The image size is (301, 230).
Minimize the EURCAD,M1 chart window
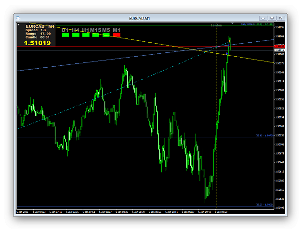pyautogui.click(x=263, y=18)
